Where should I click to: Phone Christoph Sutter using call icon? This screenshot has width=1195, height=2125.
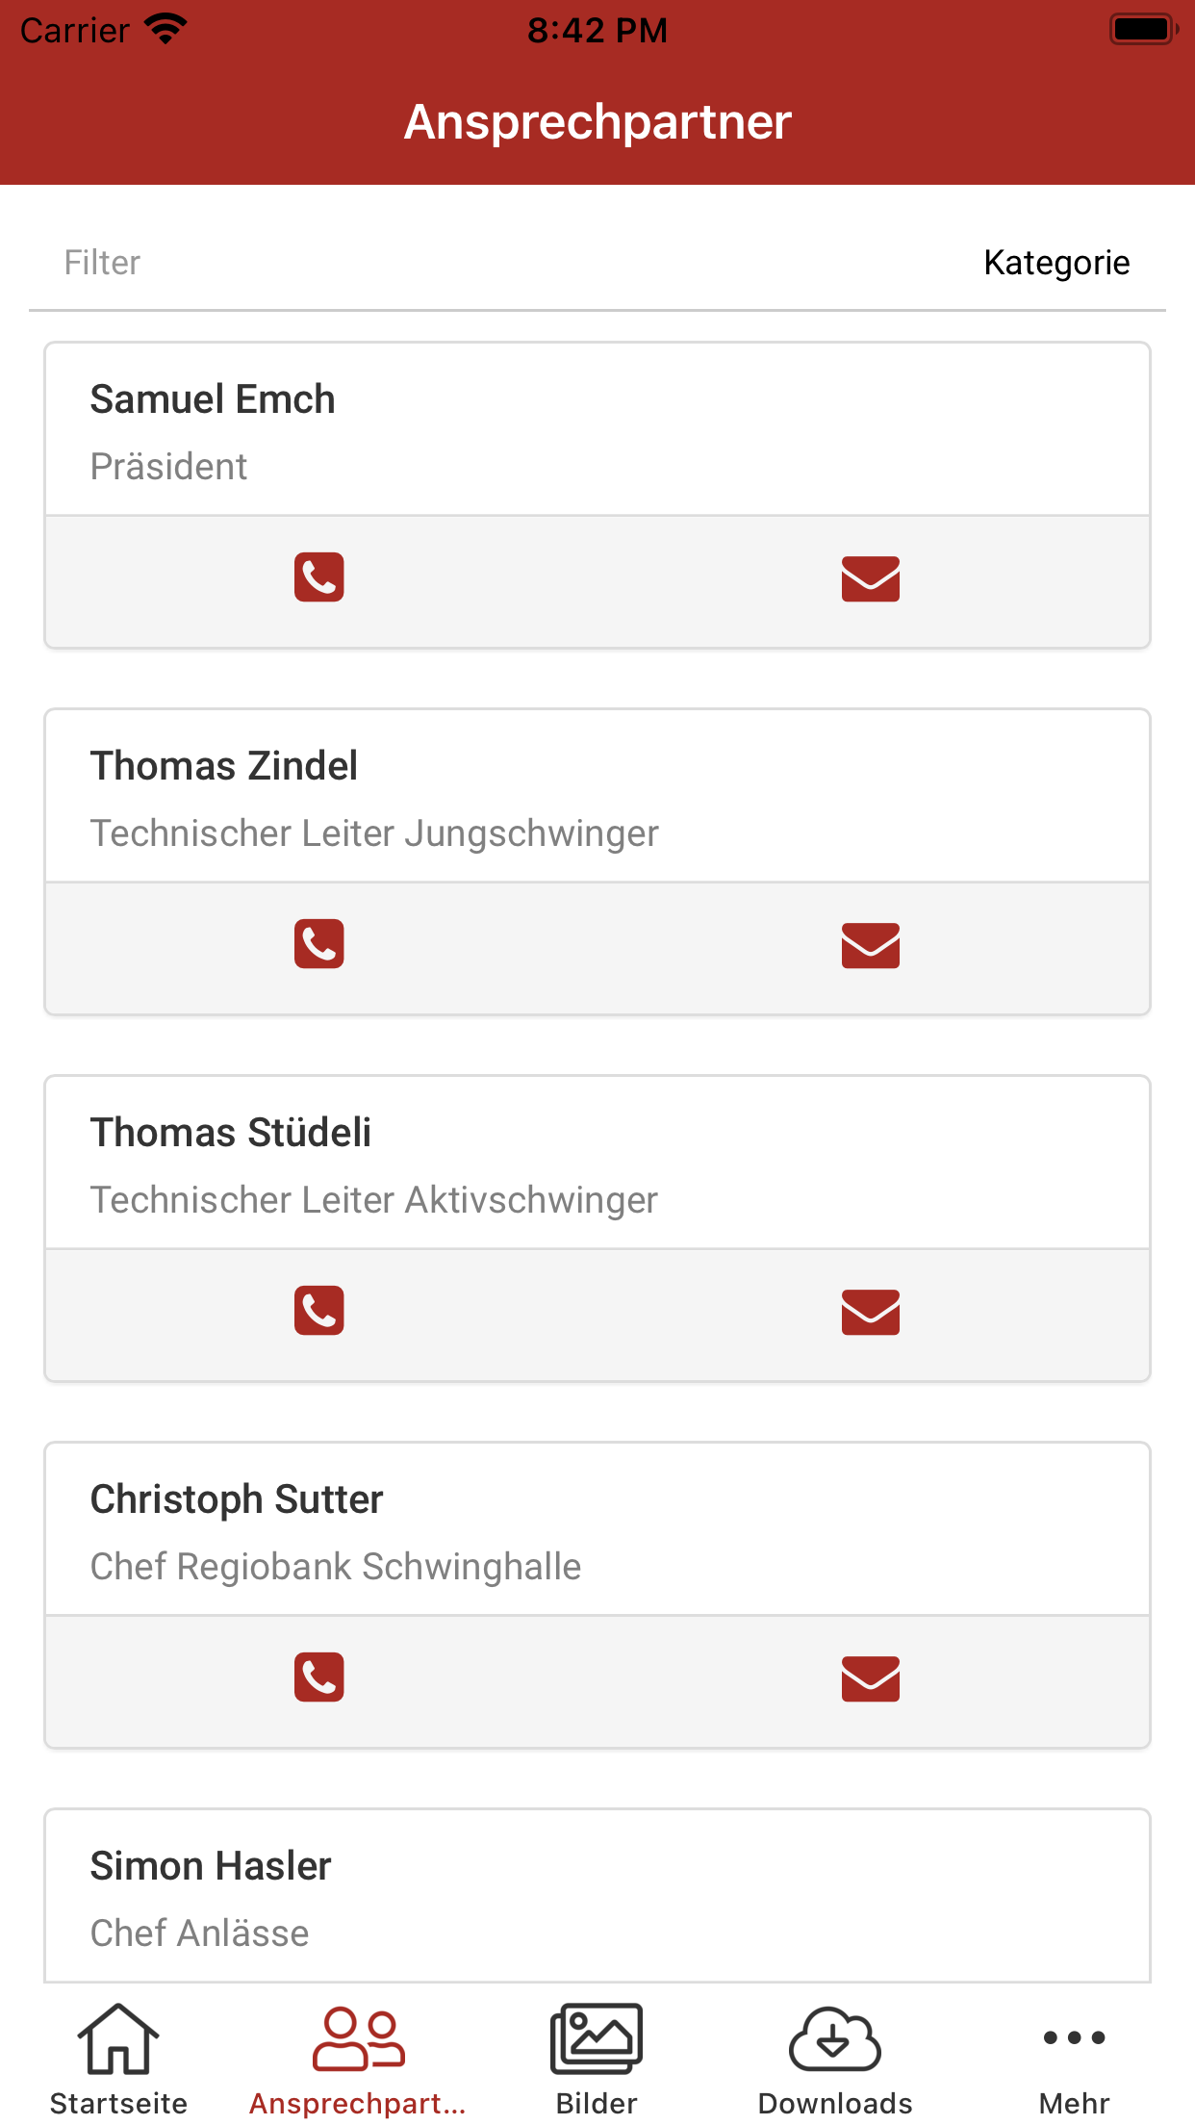tap(319, 1677)
